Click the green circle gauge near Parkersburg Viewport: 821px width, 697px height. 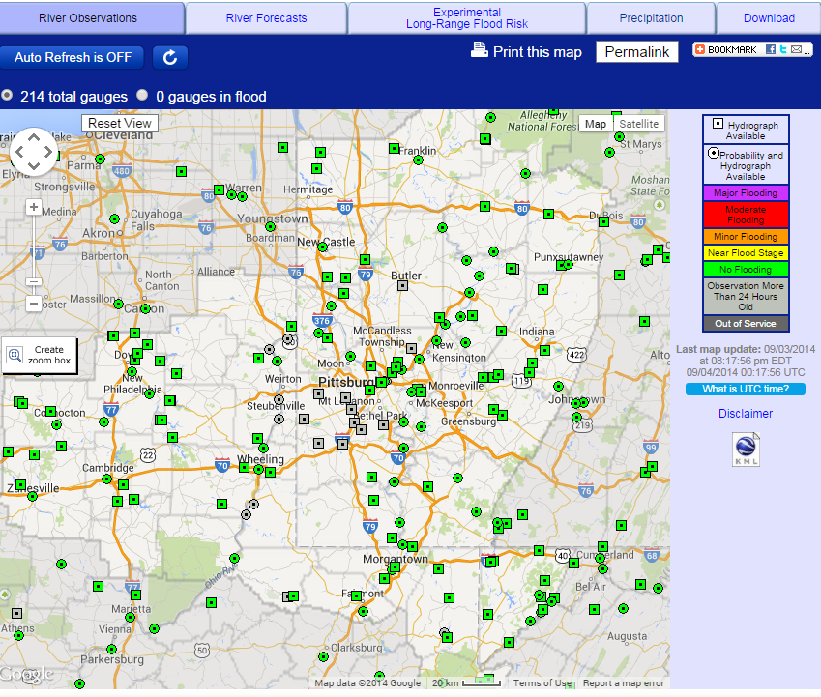111,650
